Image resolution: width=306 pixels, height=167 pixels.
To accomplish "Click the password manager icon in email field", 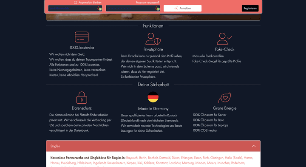I will pos(99,8).
